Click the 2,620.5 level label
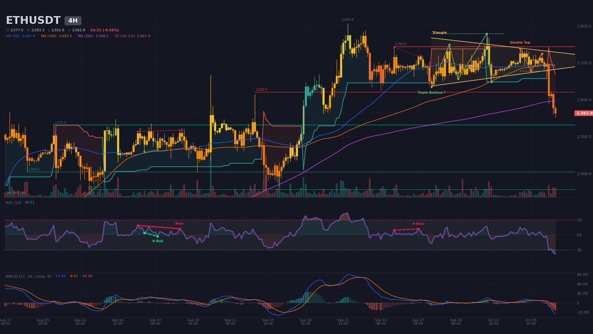Screen dimensions: 593x334 [261, 89]
